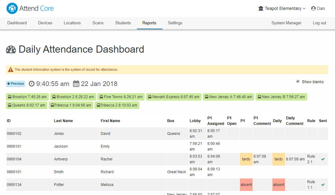
Task: Go to the Devices menu item
Action: 45,23
